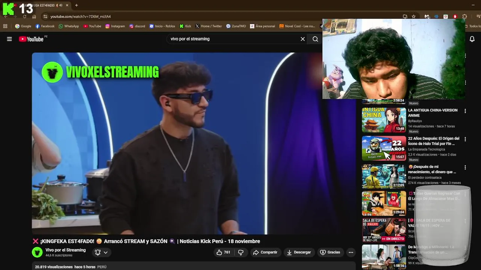Open more actions three-dot menu under video
The height and width of the screenshot is (270, 481).
(x=351, y=252)
